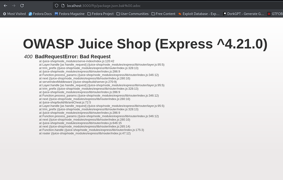The height and width of the screenshot is (180, 283).
Task: Click the DorkGPT favicon
Action: (x=225, y=14)
